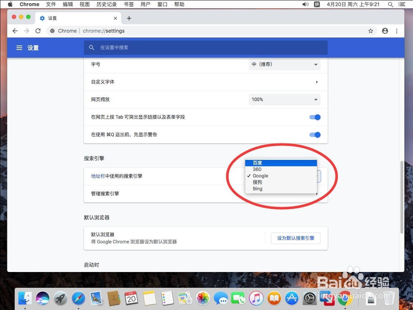Open Messages from the dock
The image size is (413, 310).
click(221, 298)
